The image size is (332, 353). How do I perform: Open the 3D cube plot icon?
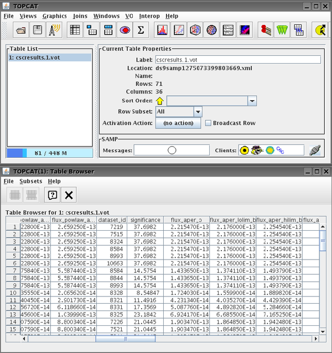[x=195, y=30]
